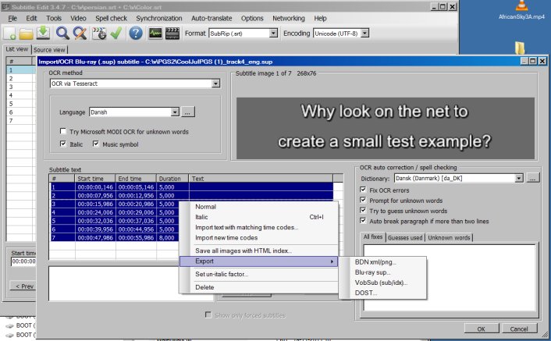Select Delete in context menu
551x341 pixels.
(258, 287)
